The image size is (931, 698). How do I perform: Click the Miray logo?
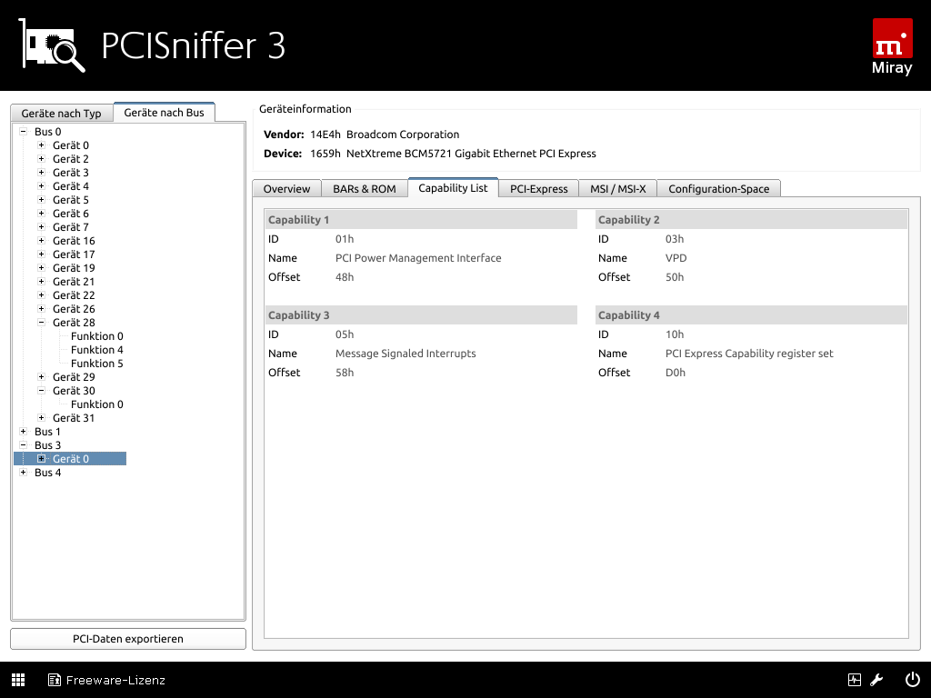[893, 46]
